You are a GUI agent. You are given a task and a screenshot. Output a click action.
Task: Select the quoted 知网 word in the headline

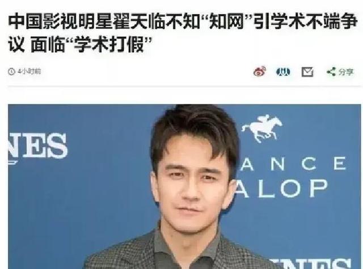(x=227, y=23)
